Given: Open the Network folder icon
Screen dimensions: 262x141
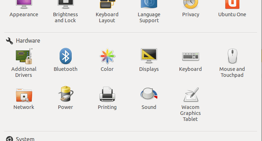Looking at the screenshot, I should pyautogui.click(x=24, y=95).
